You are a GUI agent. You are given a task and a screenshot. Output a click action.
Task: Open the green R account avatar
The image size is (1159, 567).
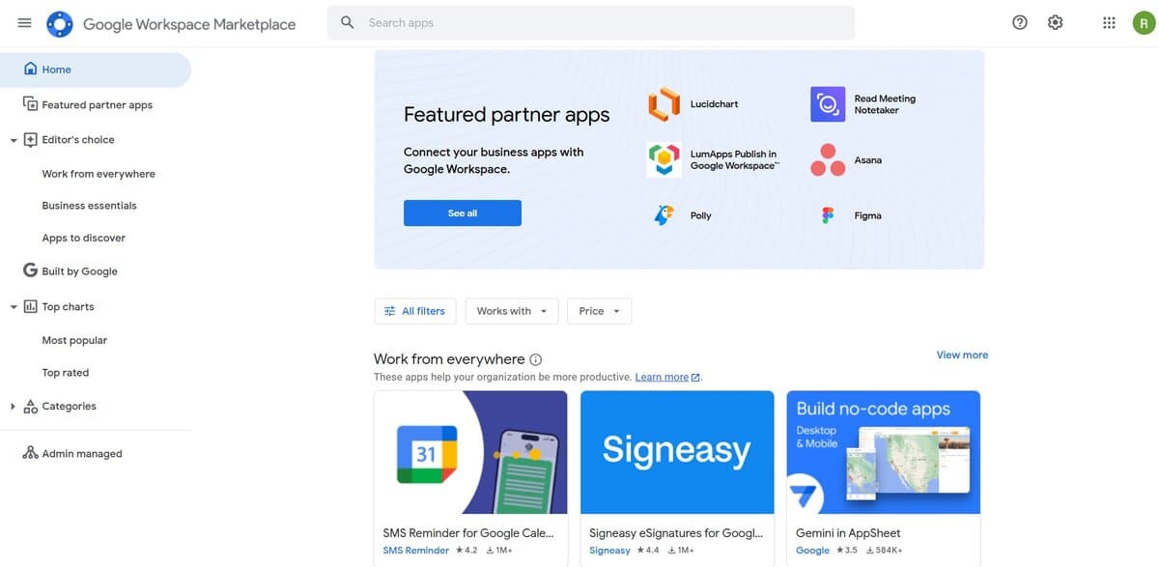(x=1144, y=23)
